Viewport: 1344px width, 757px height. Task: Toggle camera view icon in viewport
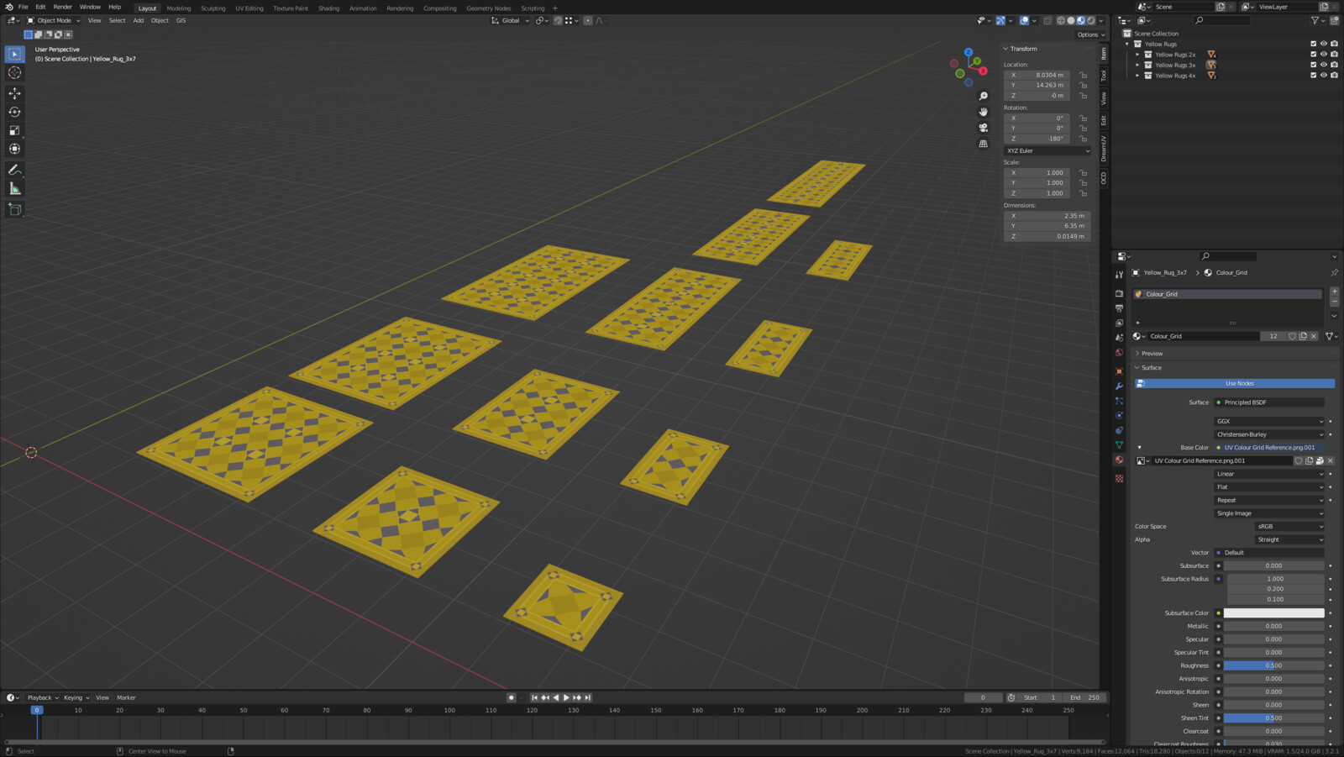(983, 128)
